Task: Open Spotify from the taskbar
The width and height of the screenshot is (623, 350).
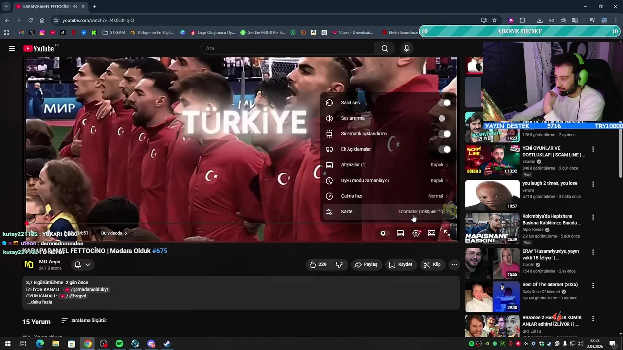Action: [x=119, y=344]
